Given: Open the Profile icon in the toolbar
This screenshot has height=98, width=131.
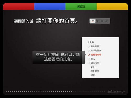Looking at the screenshot, I should 102,21.
